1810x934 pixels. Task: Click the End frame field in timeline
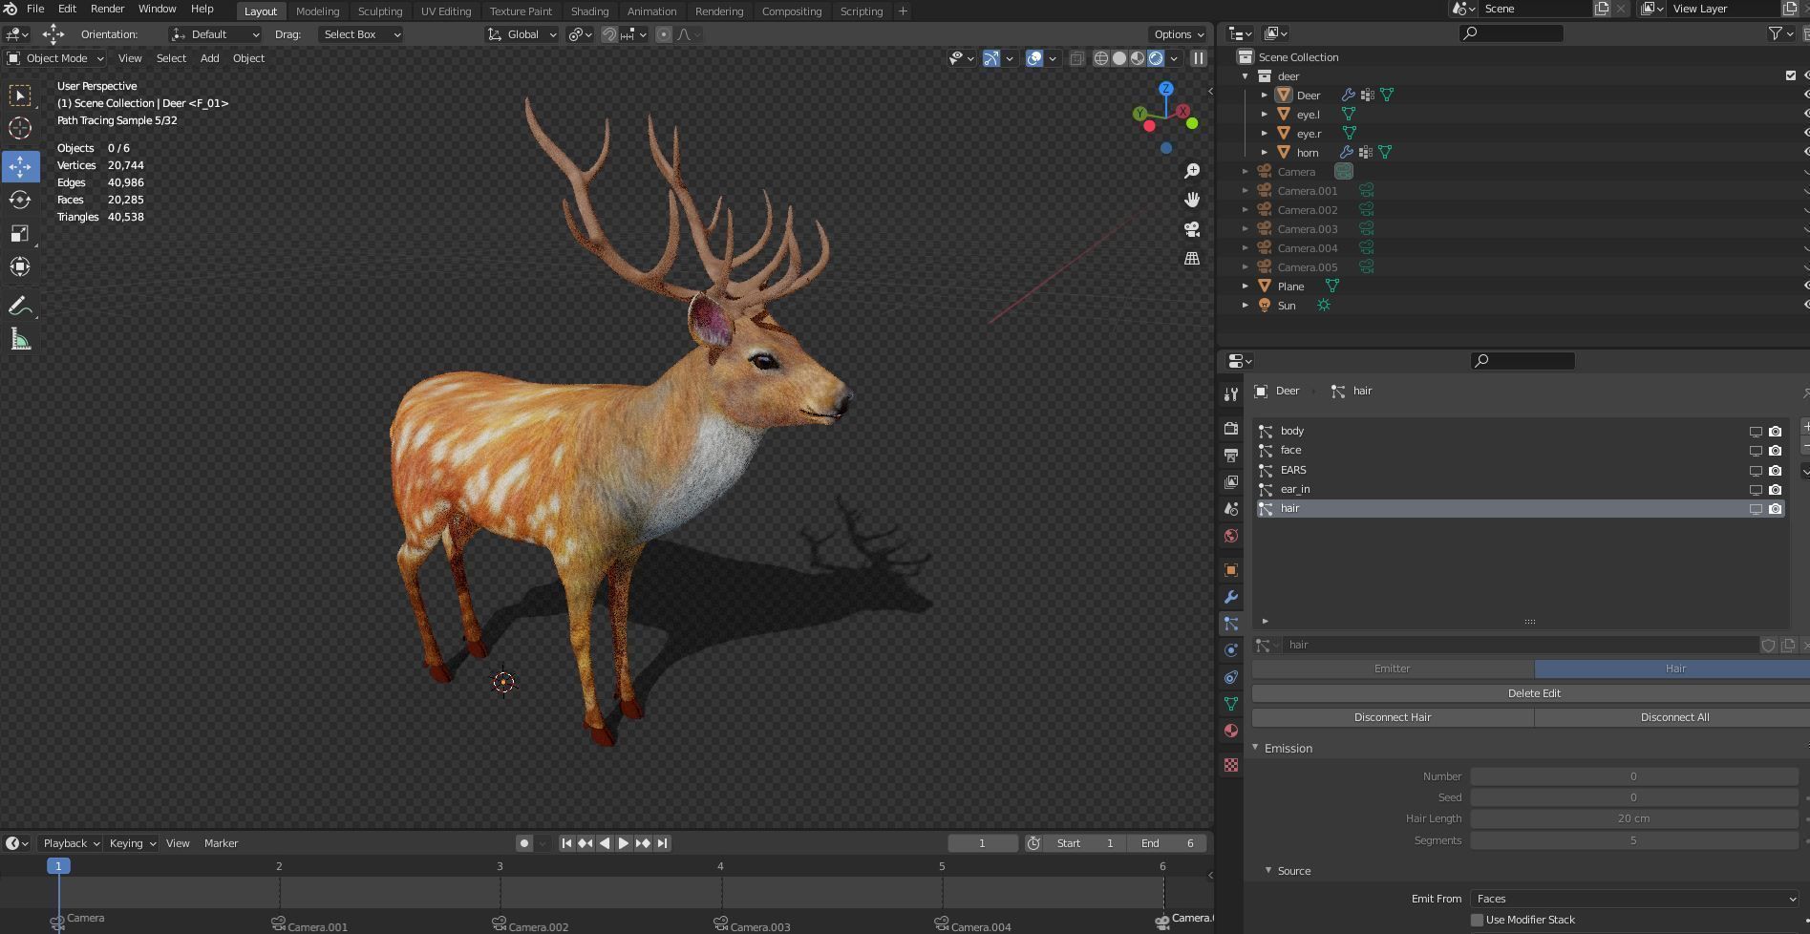point(1166,843)
